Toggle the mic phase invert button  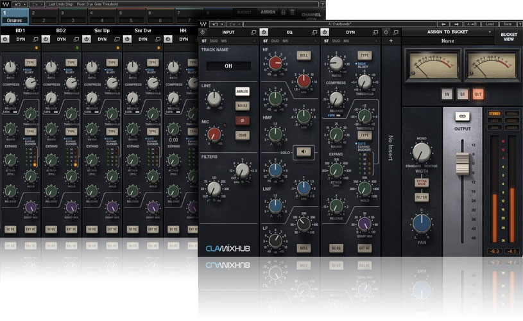click(242, 120)
